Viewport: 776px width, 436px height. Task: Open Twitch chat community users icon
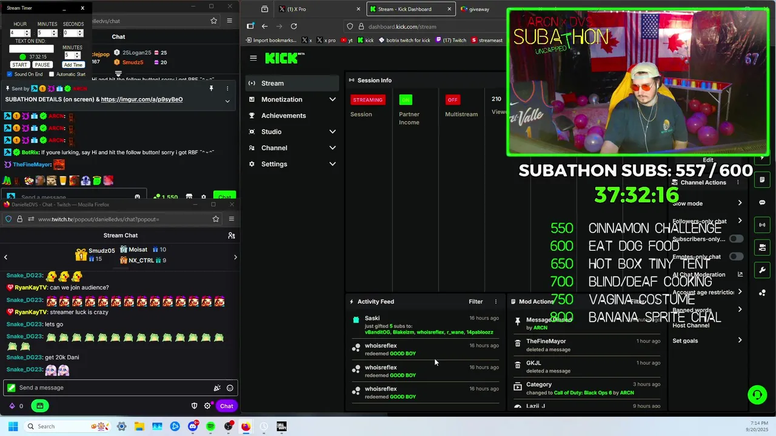coord(231,236)
